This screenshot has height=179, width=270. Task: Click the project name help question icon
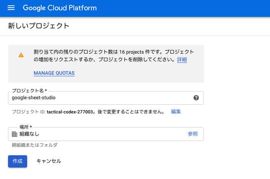point(196,98)
